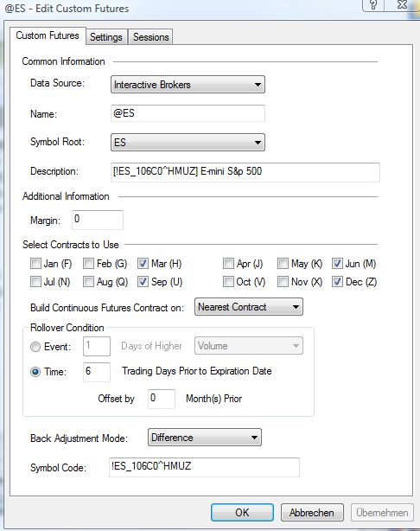The height and width of the screenshot is (531, 420).
Task: Click the Data Source dropdown arrow
Action: click(258, 85)
